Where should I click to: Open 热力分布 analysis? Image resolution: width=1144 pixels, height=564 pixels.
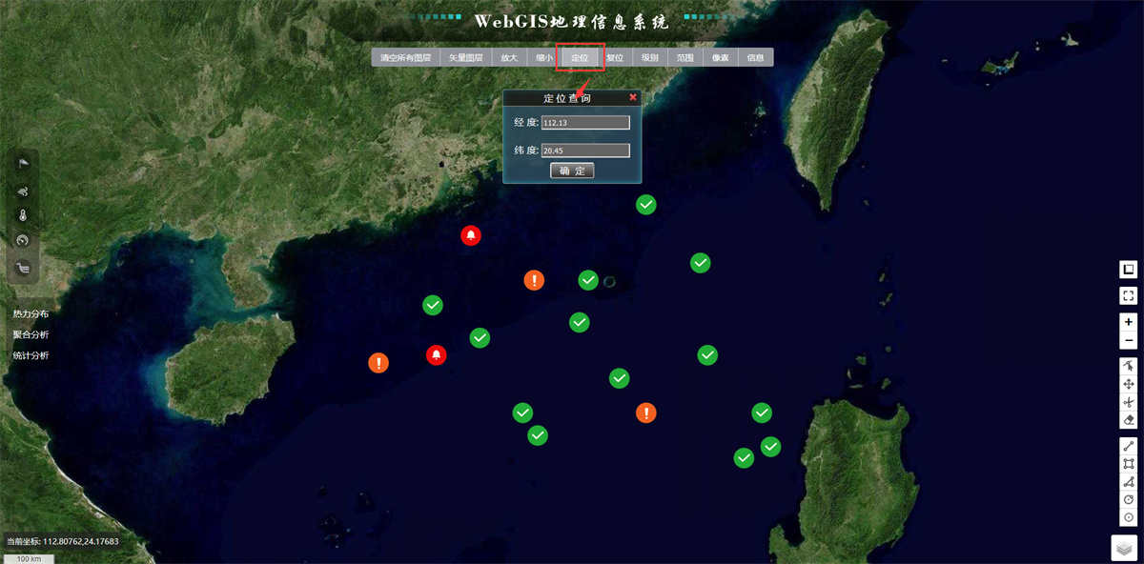point(31,313)
